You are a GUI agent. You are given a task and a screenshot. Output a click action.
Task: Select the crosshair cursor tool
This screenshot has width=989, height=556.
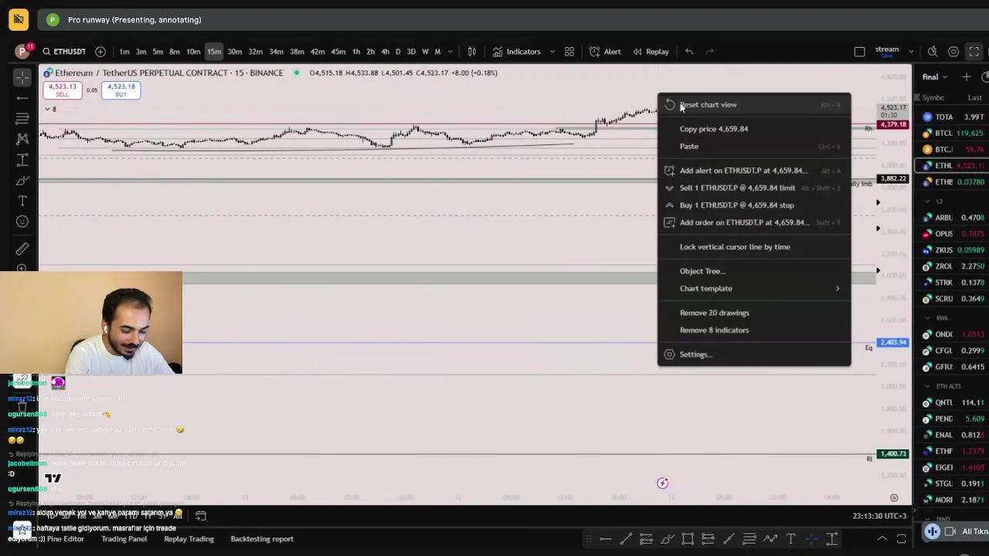pyautogui.click(x=22, y=76)
